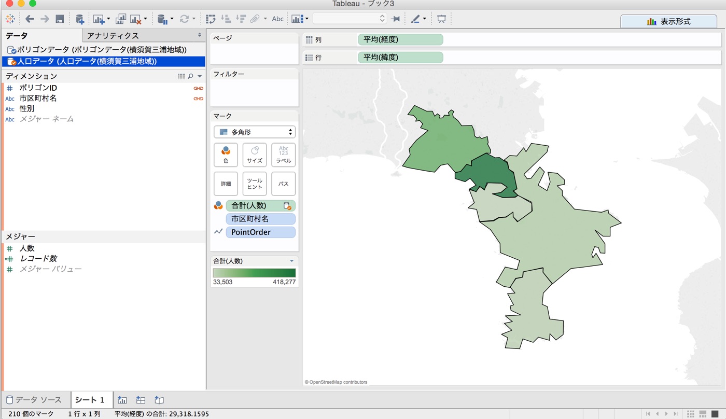
Task: Open the Tableau start page icon
Action: [10, 18]
